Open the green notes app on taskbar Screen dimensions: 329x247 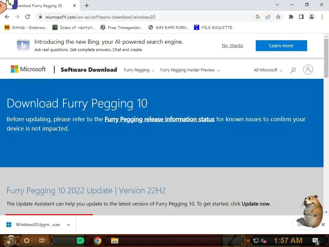point(80,241)
